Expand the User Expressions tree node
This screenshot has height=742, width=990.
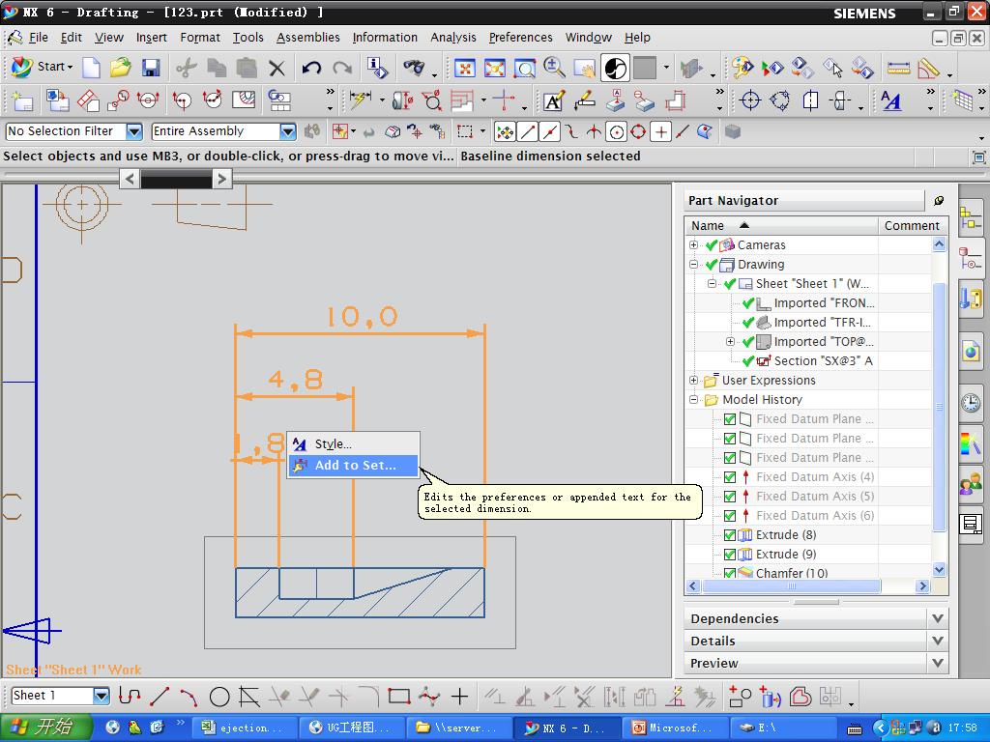point(694,380)
